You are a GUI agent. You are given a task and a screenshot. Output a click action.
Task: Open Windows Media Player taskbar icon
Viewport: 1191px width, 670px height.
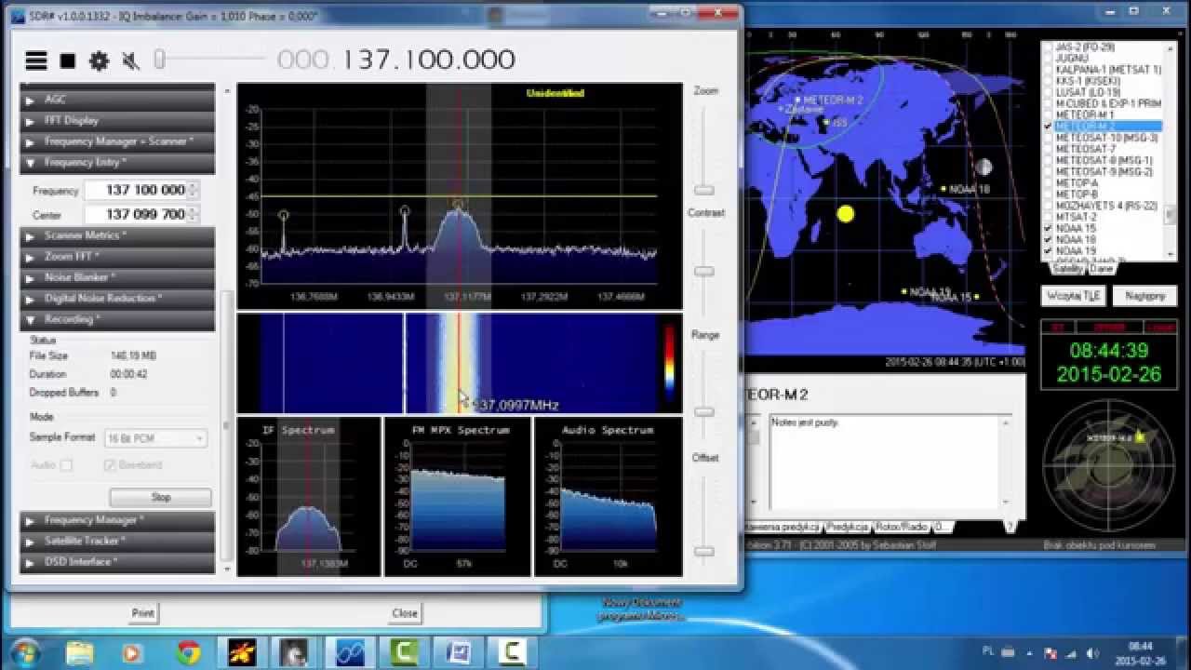pos(134,652)
